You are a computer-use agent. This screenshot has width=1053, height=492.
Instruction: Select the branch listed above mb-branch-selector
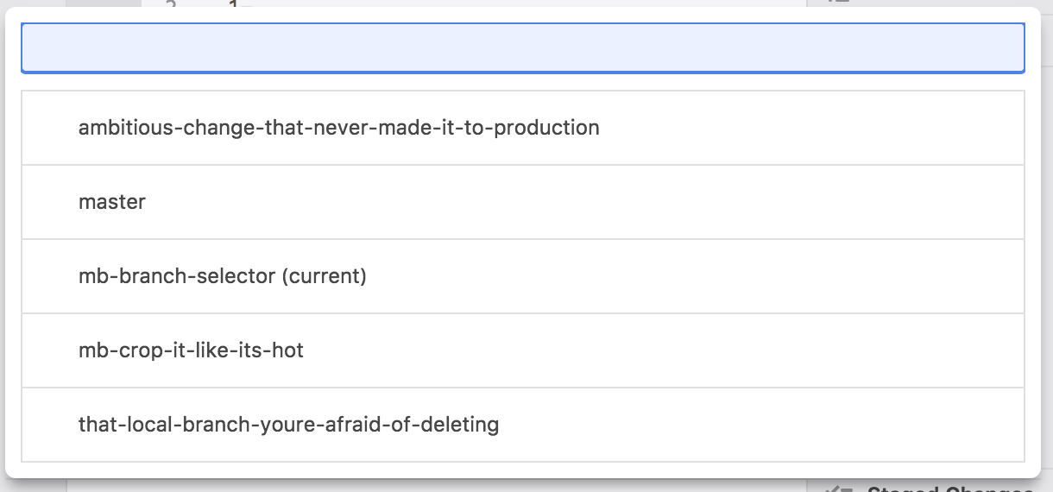(112, 202)
